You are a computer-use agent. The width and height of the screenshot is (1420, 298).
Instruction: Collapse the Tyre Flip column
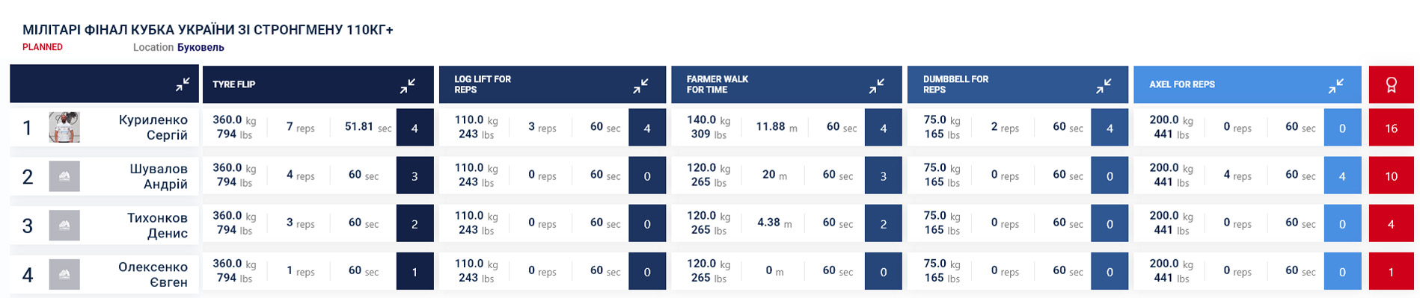[407, 85]
